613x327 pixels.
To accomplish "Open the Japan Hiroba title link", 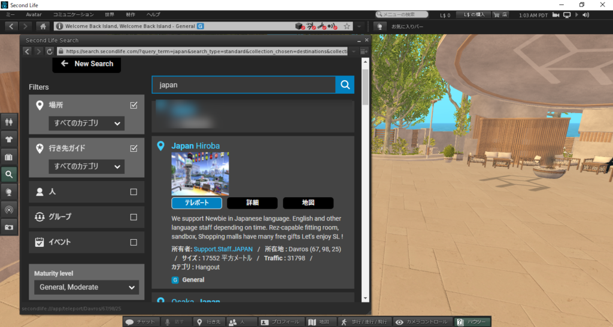I will tap(196, 146).
